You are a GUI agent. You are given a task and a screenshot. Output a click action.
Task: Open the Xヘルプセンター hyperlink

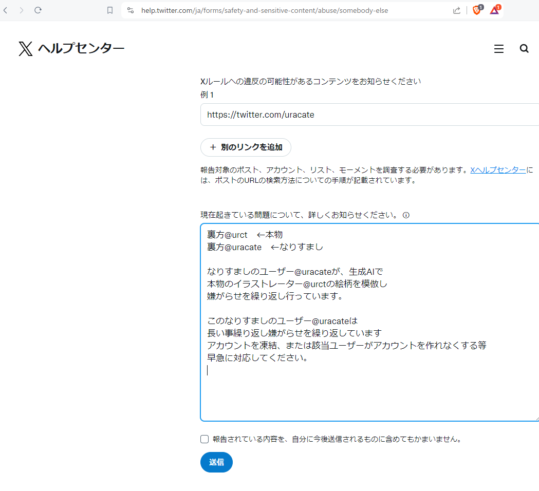click(x=498, y=169)
